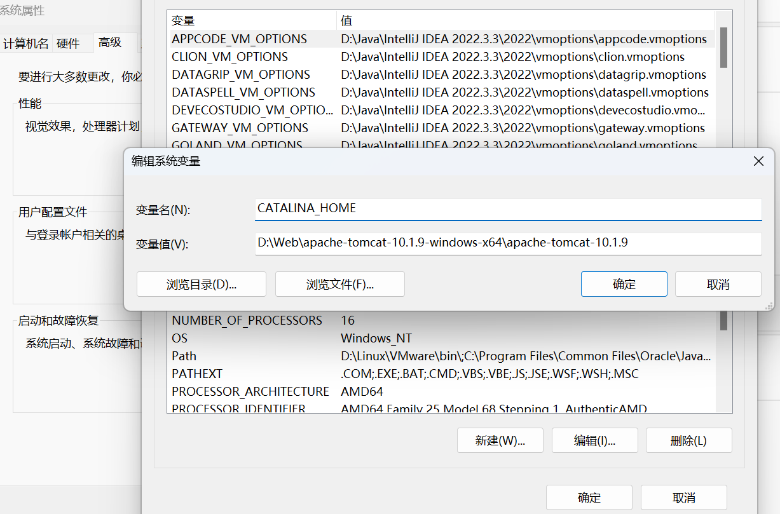The width and height of the screenshot is (780, 514).
Task: Close the 编辑系统变量 dialog
Action: coord(758,161)
